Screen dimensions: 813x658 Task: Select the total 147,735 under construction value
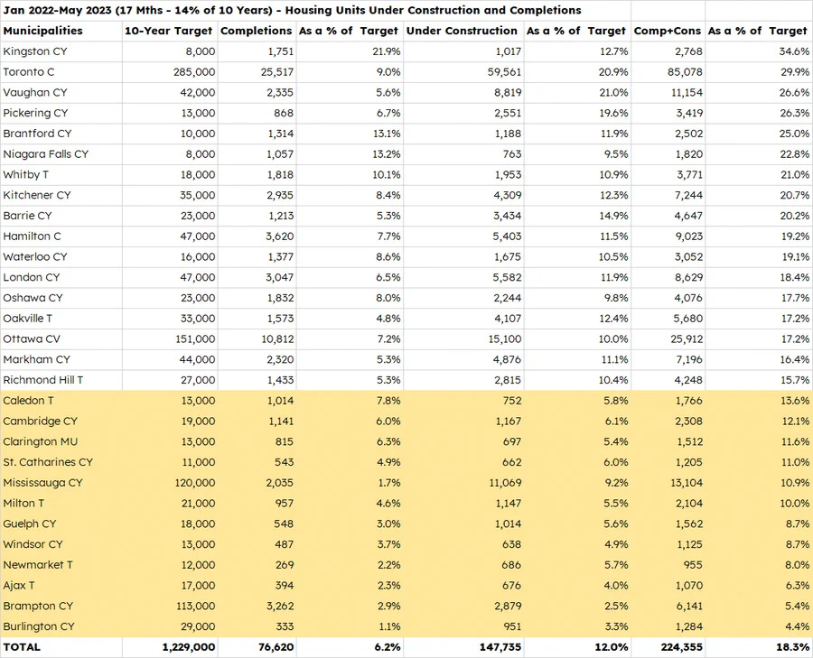pyautogui.click(x=500, y=647)
